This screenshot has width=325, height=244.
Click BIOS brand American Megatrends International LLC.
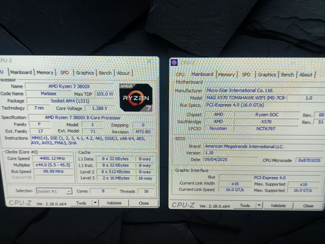264,146
